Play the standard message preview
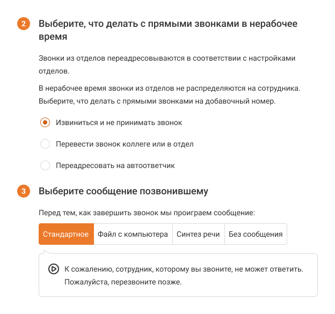The width and height of the screenshot is (335, 314). pos(54,268)
